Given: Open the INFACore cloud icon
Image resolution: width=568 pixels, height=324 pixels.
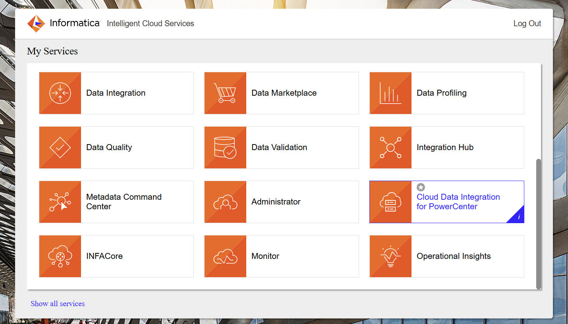Looking at the screenshot, I should tap(60, 256).
